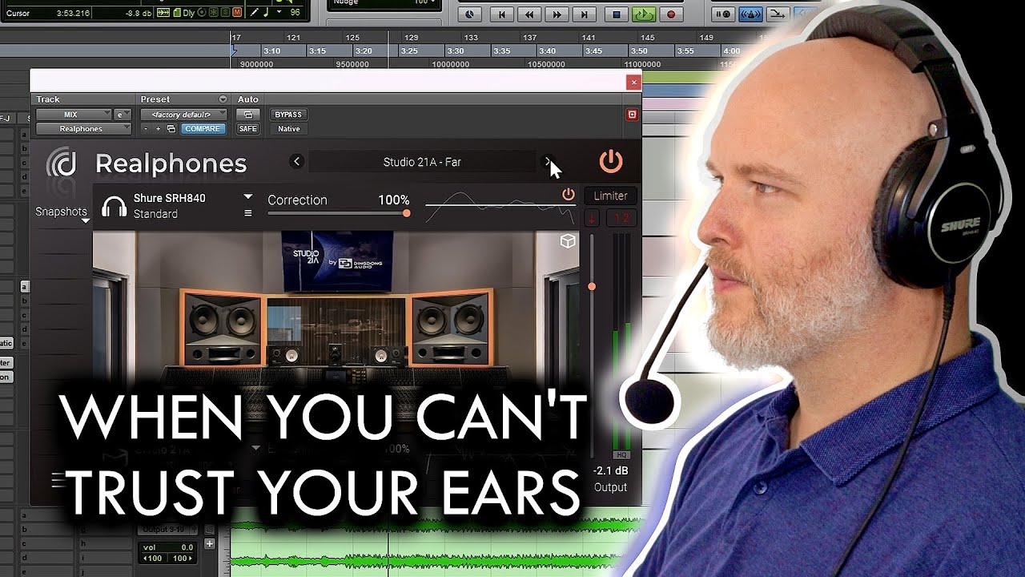Click the Go to End transport button

pyautogui.click(x=585, y=14)
